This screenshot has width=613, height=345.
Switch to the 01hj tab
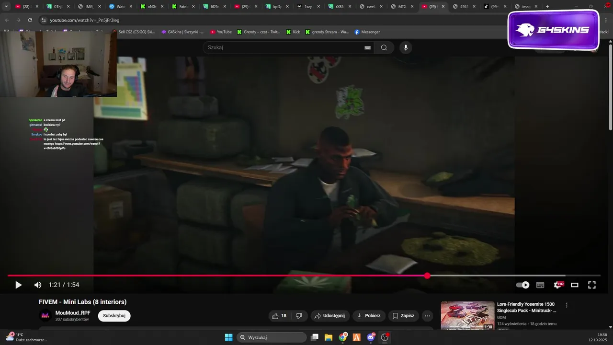(58, 7)
